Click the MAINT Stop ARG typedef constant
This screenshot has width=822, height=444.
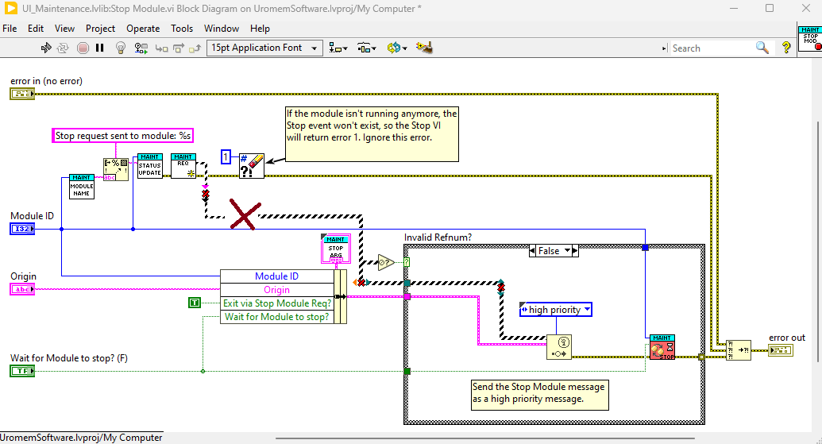coord(335,249)
